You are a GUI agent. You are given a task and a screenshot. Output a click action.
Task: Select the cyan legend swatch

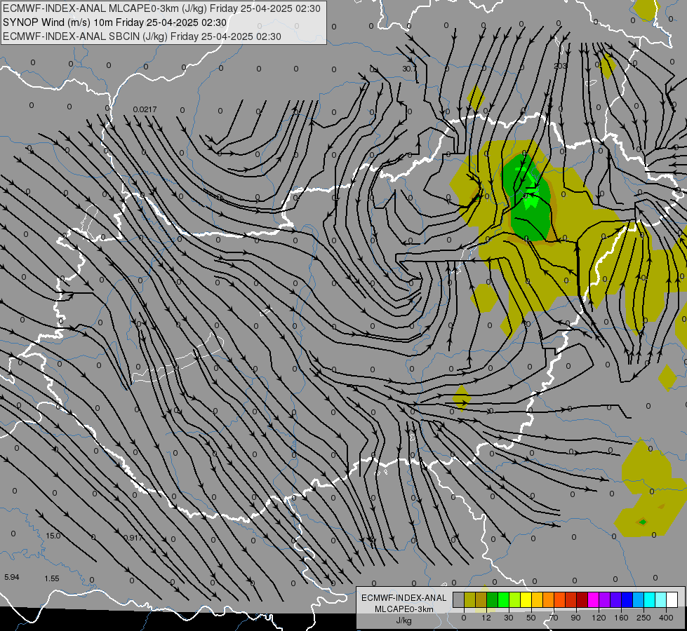click(x=650, y=599)
